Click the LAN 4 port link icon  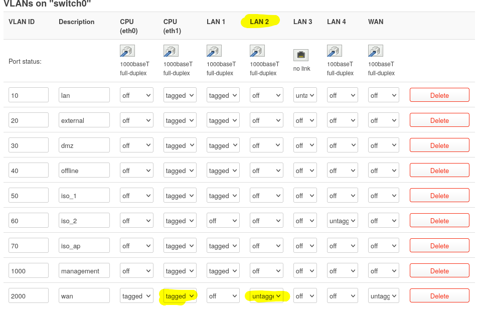pyautogui.click(x=335, y=51)
